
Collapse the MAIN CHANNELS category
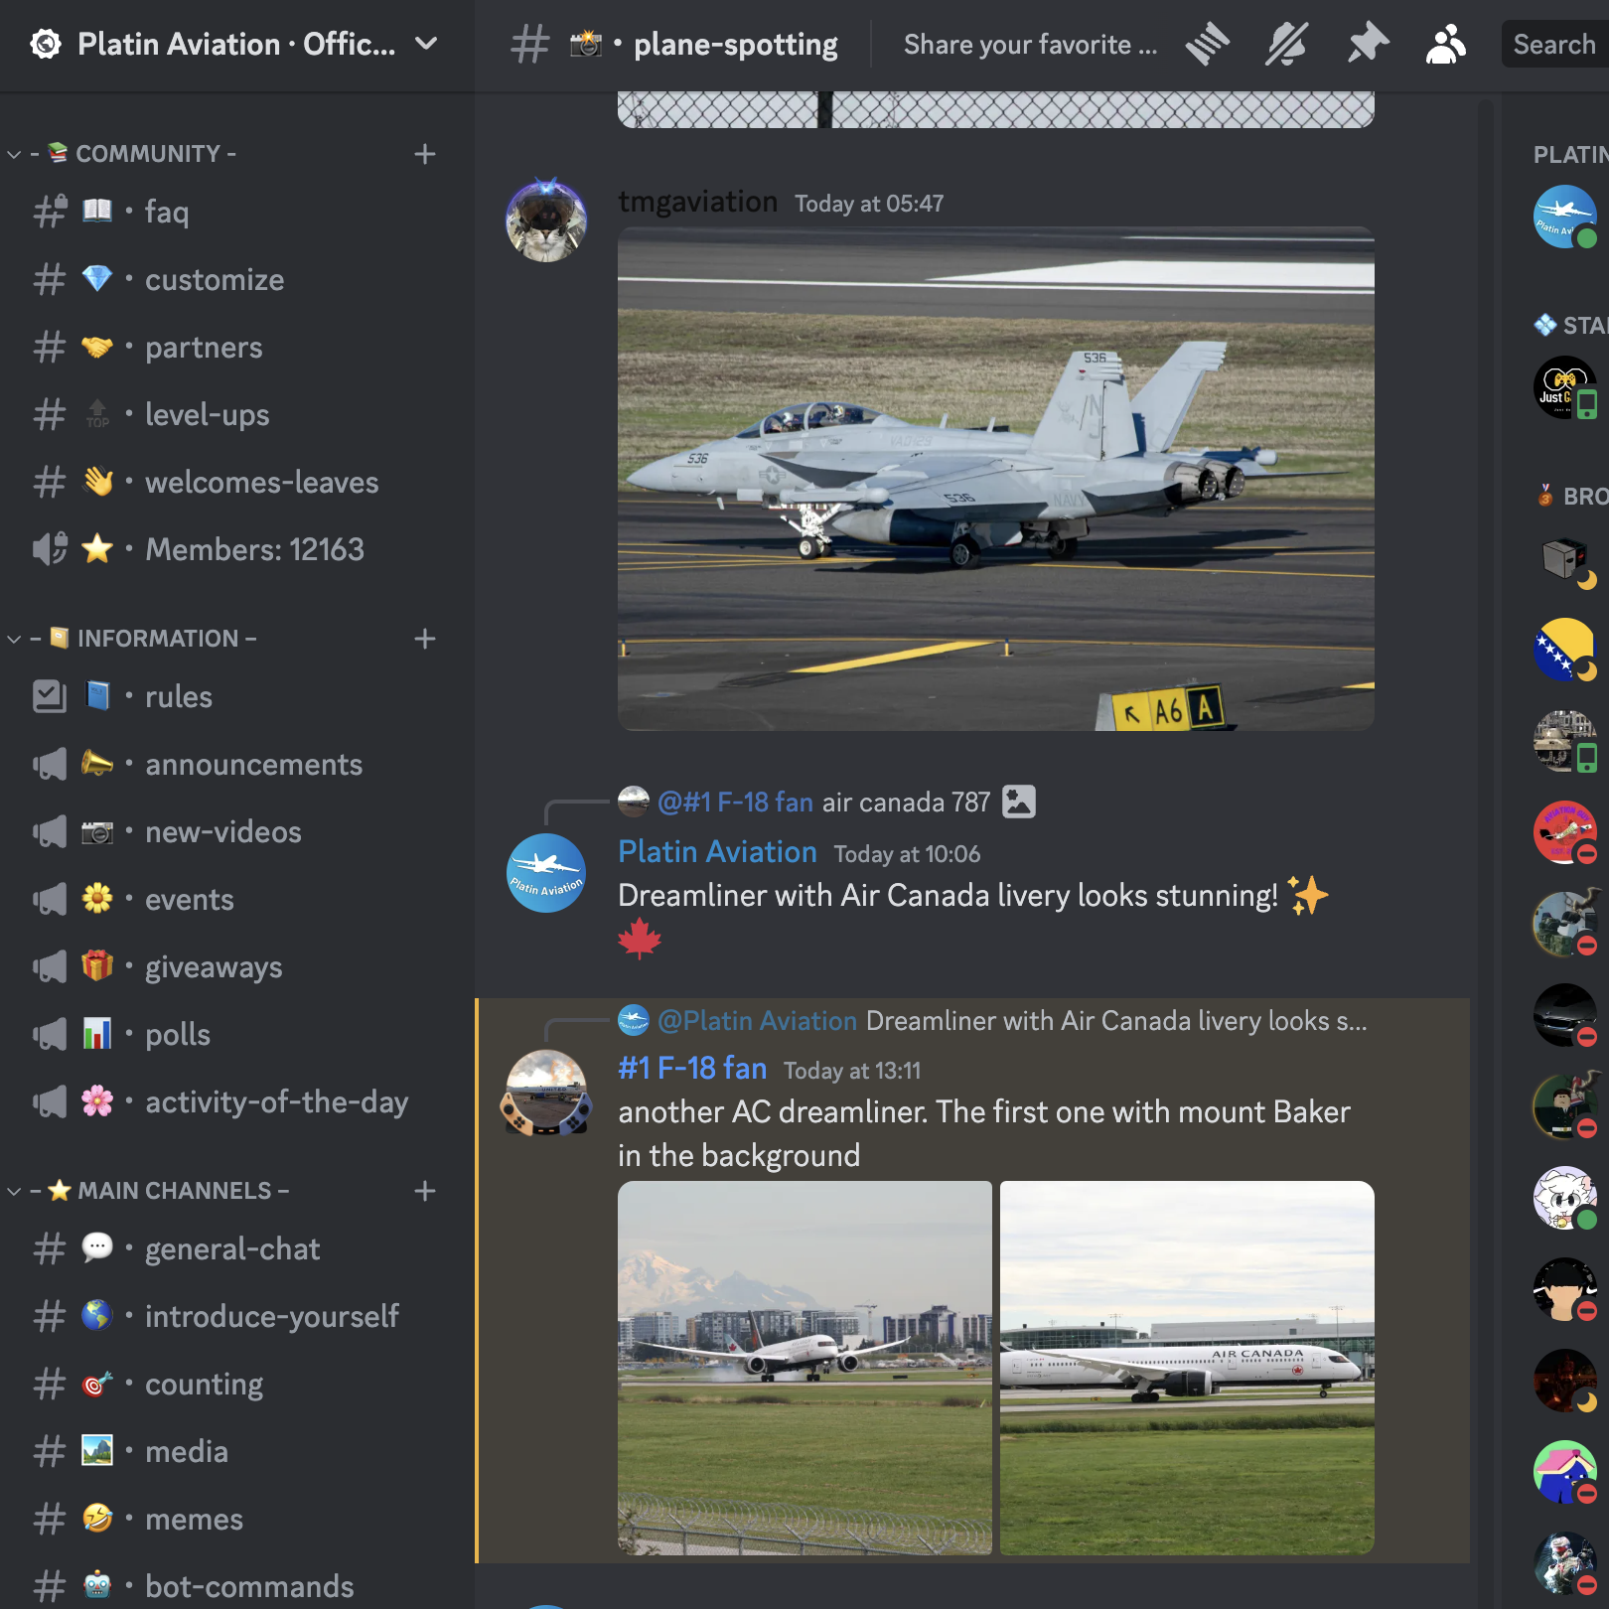148,1191
